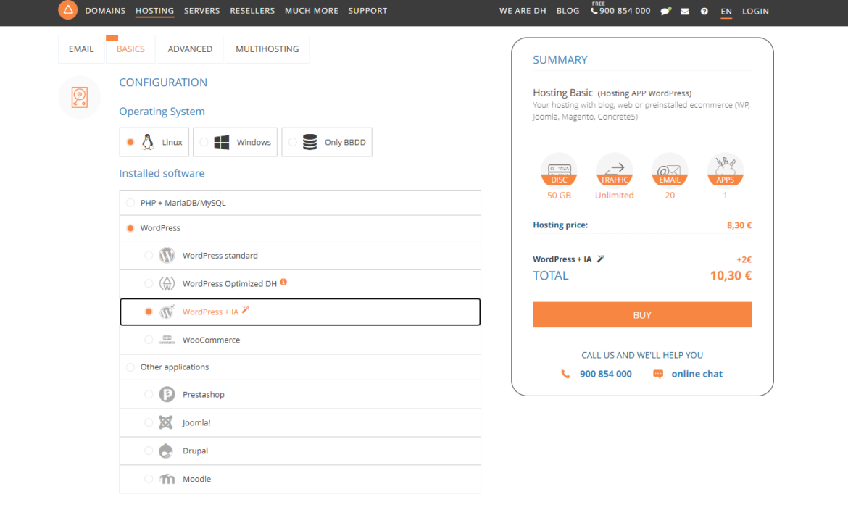This screenshot has width=848, height=510.
Task: Switch to the EMAIL tab
Action: click(x=81, y=49)
